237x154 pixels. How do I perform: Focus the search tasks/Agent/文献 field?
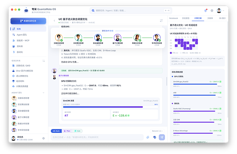click(131, 11)
